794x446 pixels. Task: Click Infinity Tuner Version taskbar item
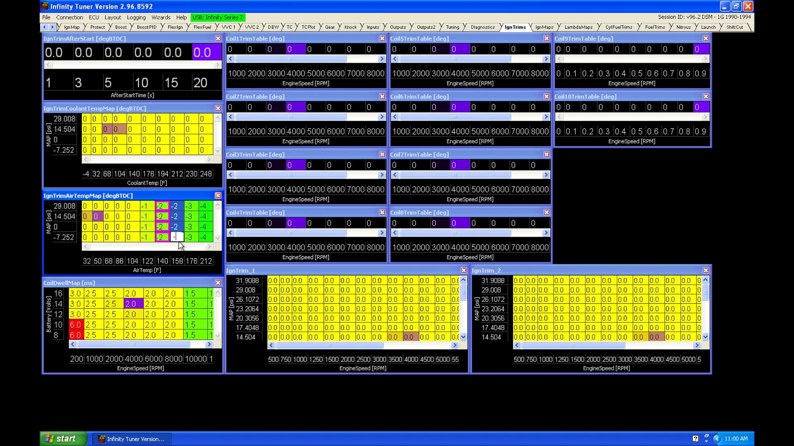coord(132,439)
